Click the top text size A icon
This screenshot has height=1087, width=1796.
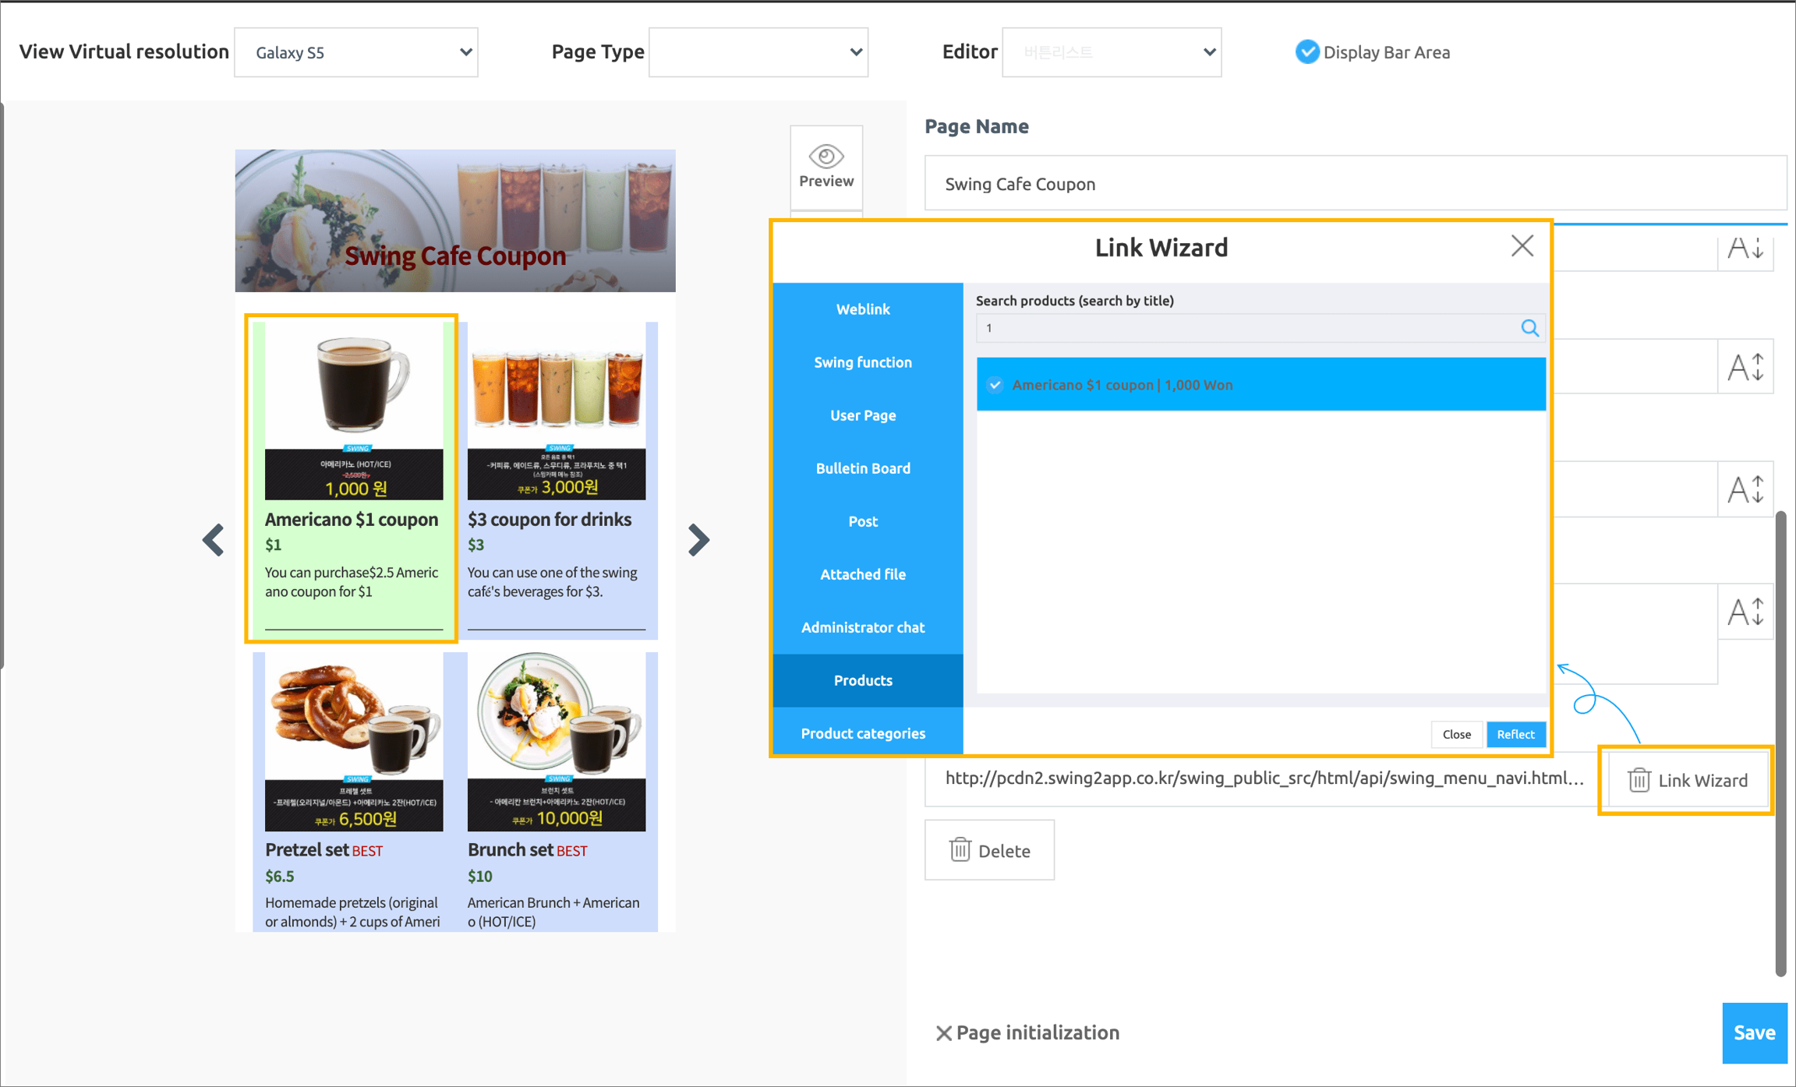pos(1745,249)
